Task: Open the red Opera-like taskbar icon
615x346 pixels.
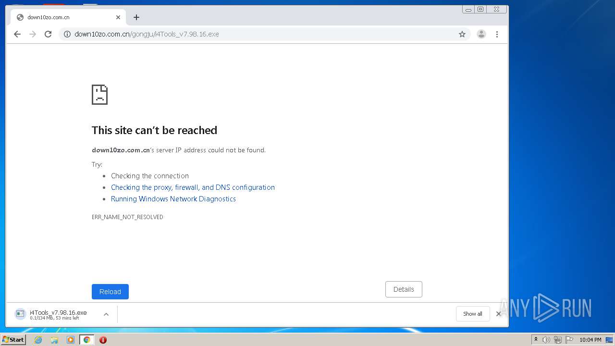Action: click(103, 340)
